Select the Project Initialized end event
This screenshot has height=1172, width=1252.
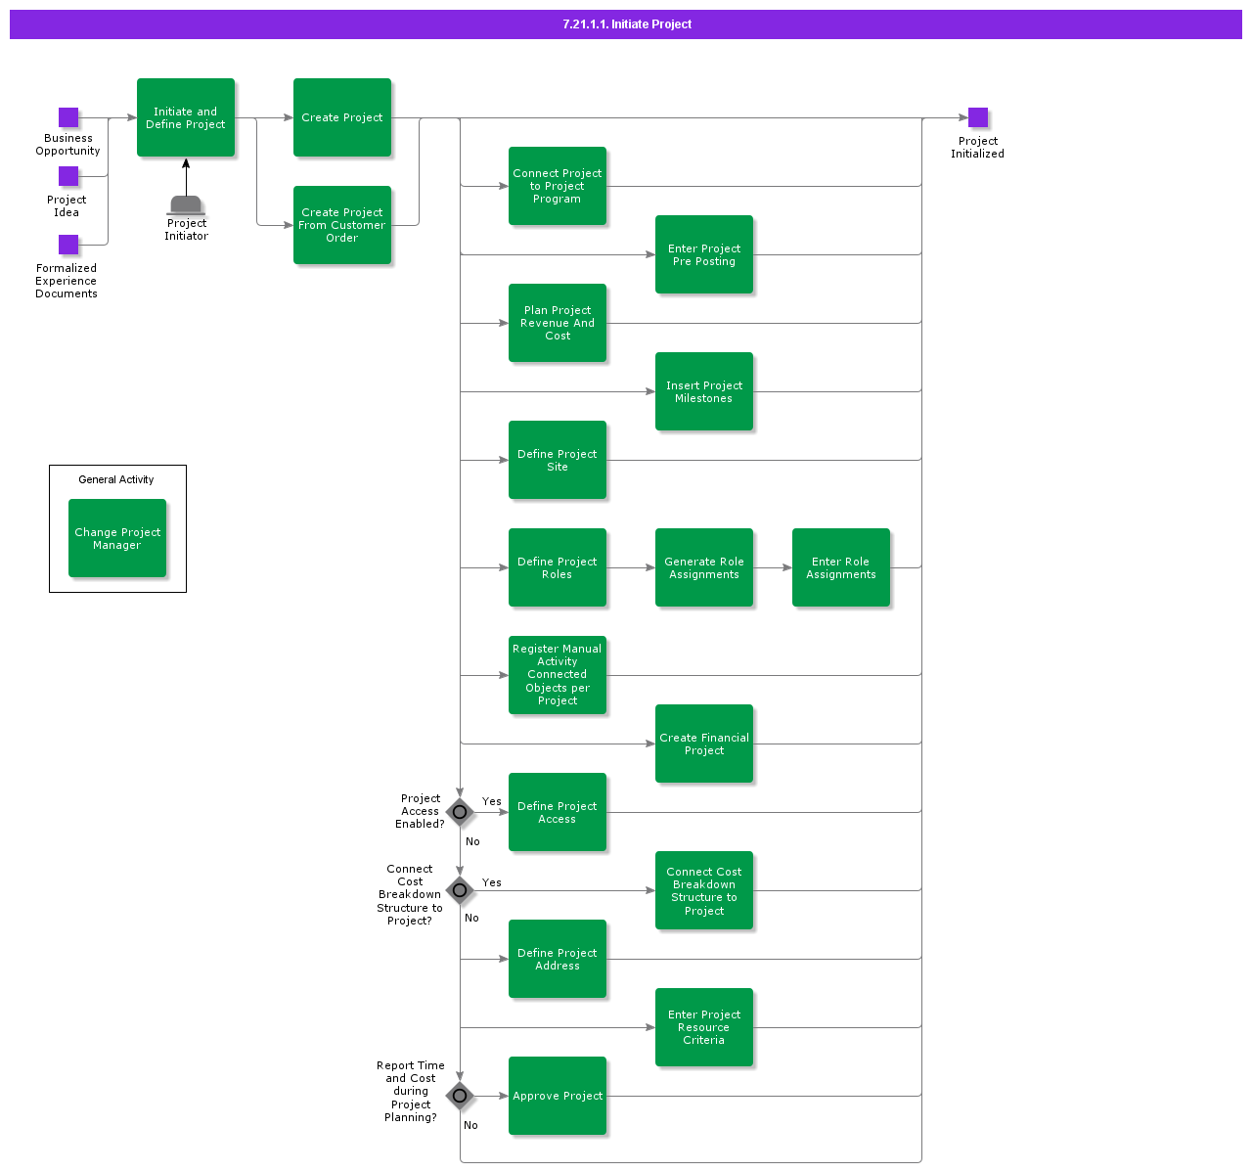[977, 117]
